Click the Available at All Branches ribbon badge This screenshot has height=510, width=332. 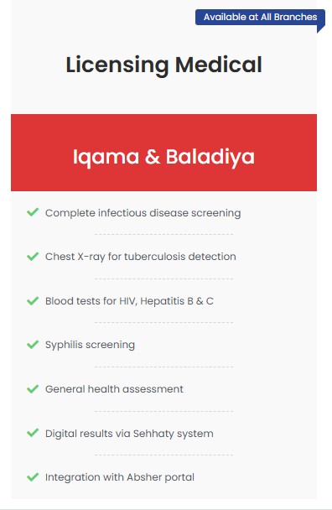tap(260, 17)
